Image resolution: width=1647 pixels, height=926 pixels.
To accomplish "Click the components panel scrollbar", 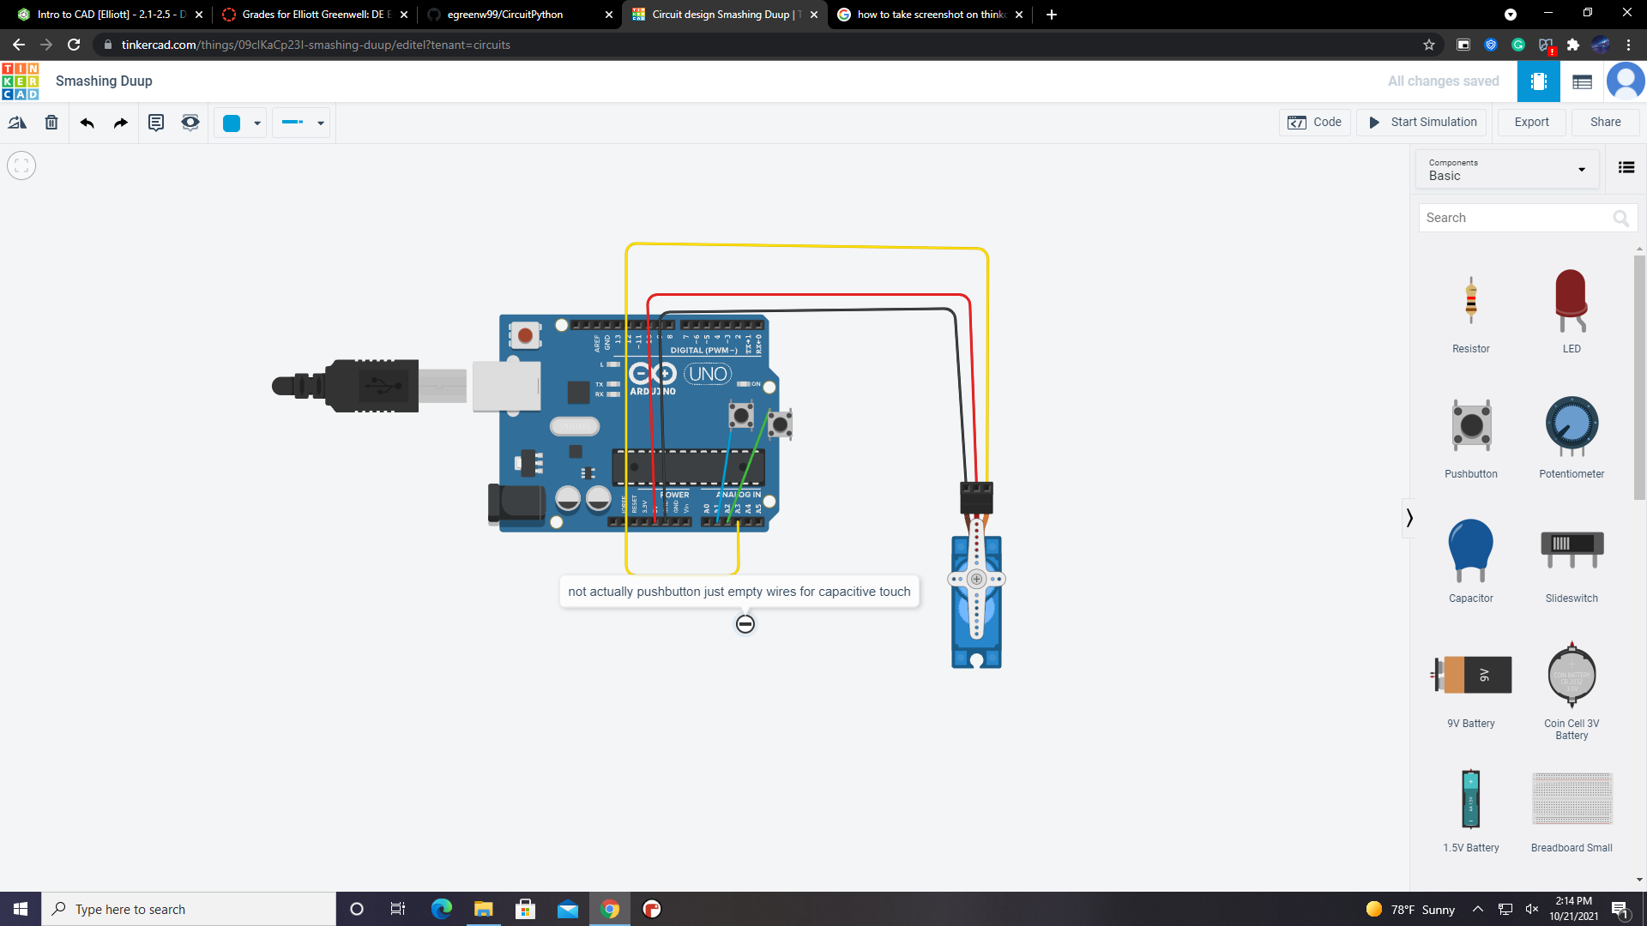I will click(1639, 377).
